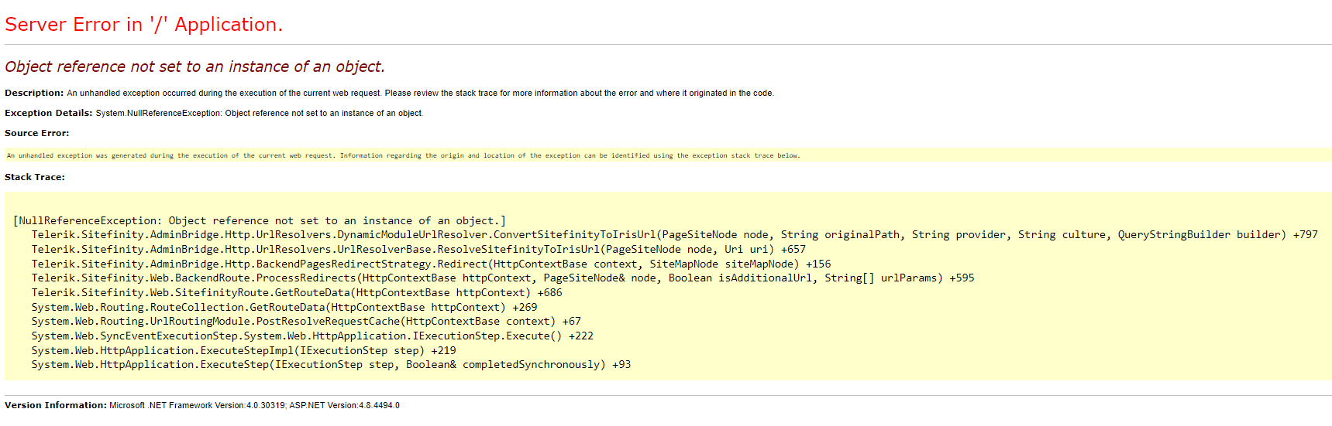This screenshot has width=1332, height=426.
Task: Click the RouteCollection.GetRouteData stack line
Action: [284, 308]
